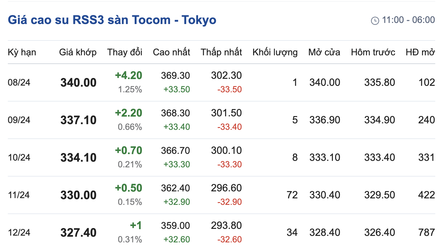Select the 08/24 contract row label
Screen dimensions: 442x251
click(x=19, y=82)
